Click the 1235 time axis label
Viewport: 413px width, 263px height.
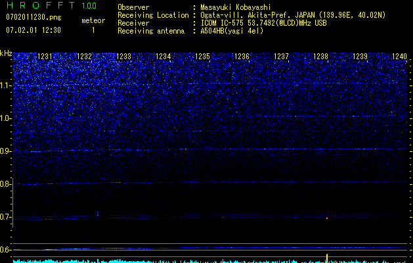(202, 57)
